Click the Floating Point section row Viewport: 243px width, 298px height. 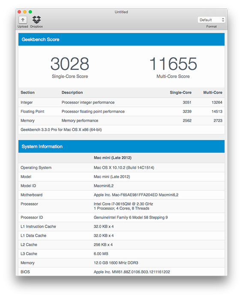pyautogui.click(x=121, y=111)
